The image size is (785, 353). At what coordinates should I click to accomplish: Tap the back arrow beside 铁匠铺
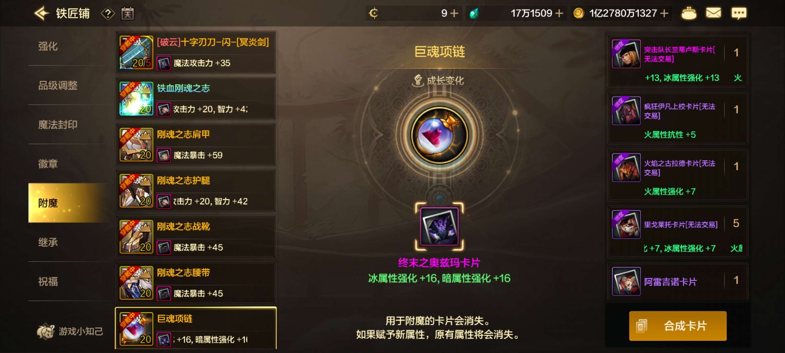point(42,13)
